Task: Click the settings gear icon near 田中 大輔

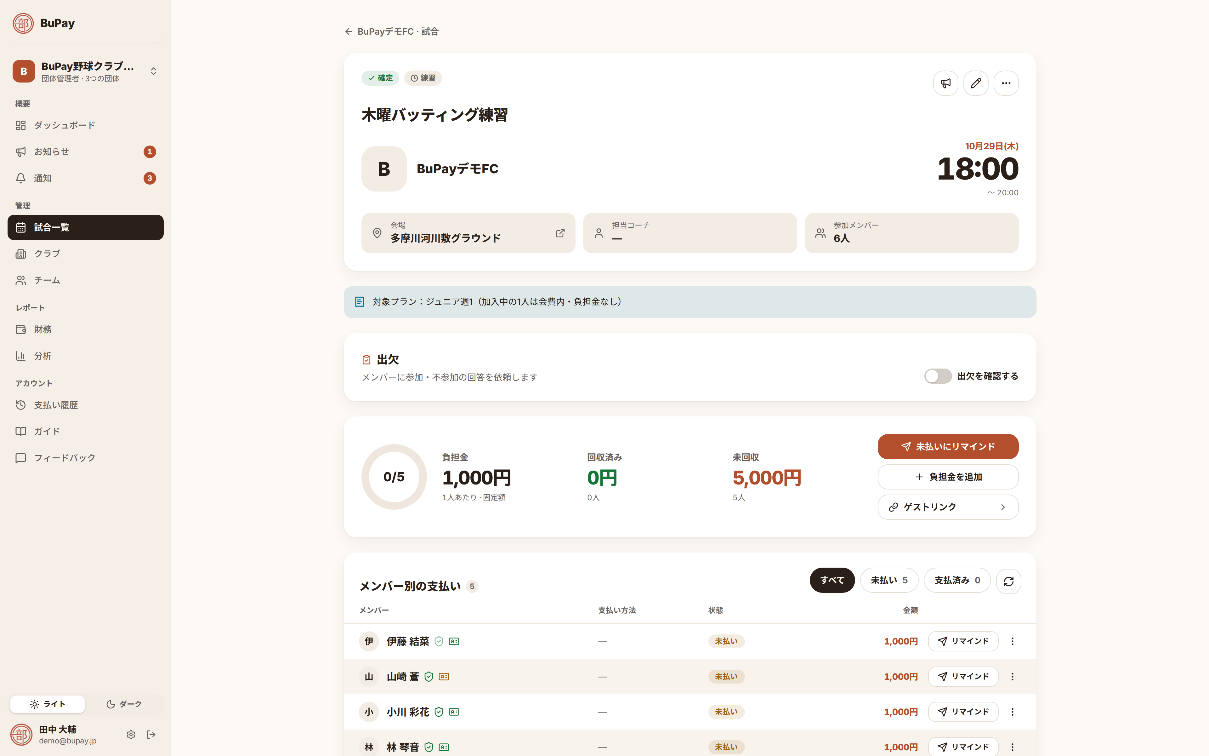Action: pos(131,735)
